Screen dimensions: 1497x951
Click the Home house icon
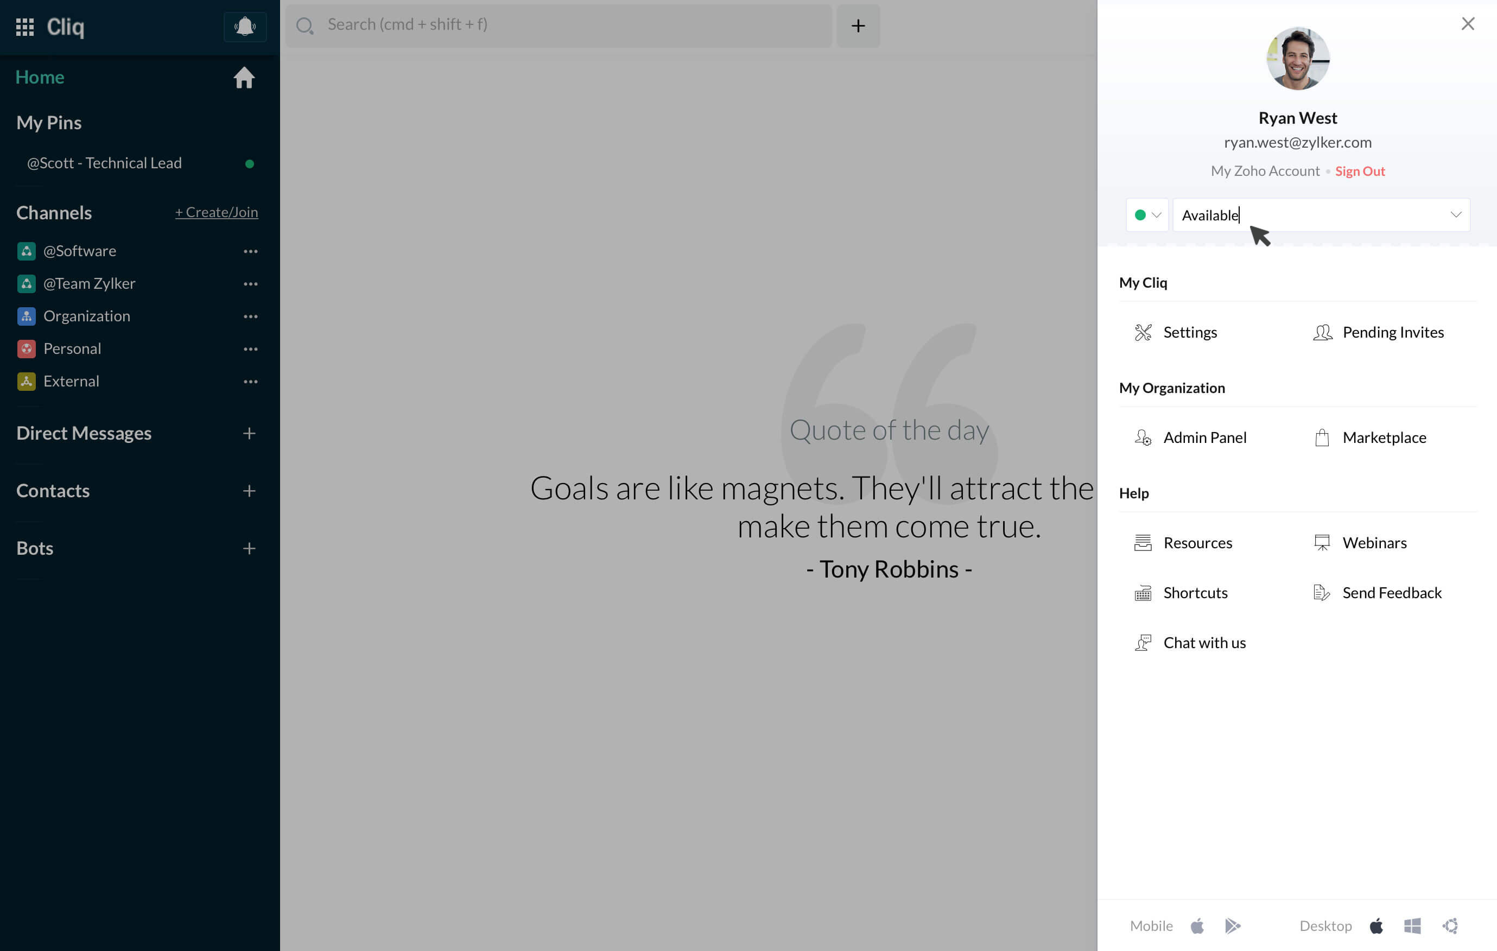pyautogui.click(x=244, y=78)
